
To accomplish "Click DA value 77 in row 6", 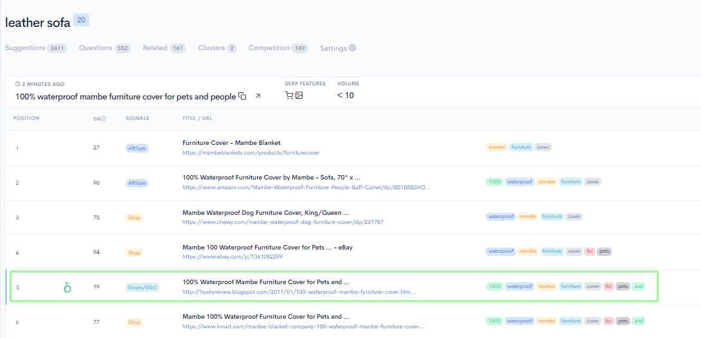I will click(96, 322).
